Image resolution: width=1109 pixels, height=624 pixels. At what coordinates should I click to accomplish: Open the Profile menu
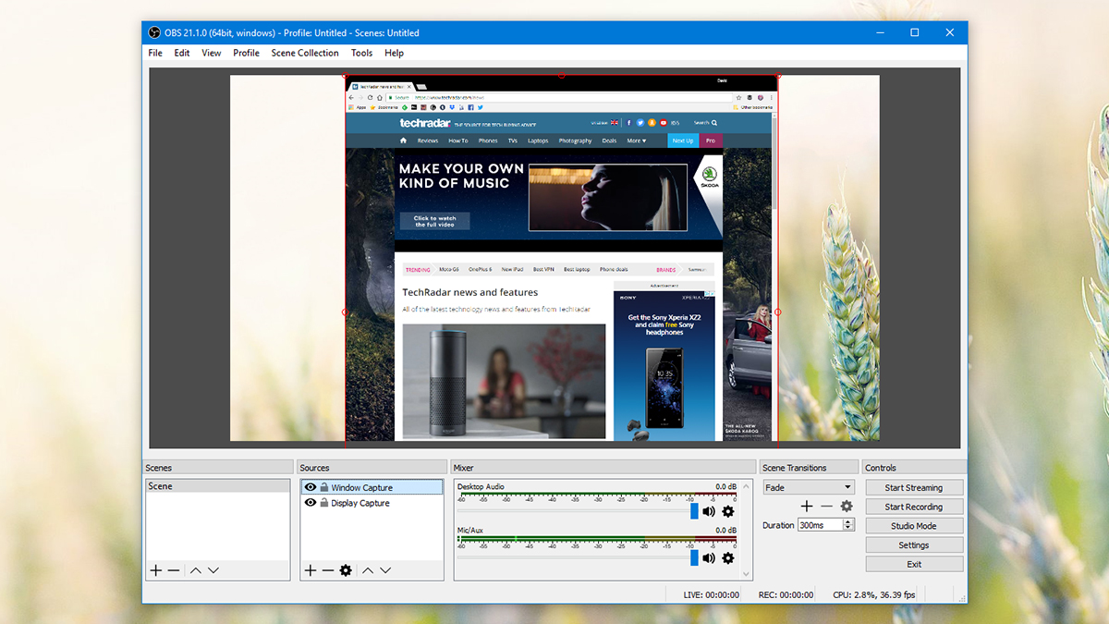point(246,53)
